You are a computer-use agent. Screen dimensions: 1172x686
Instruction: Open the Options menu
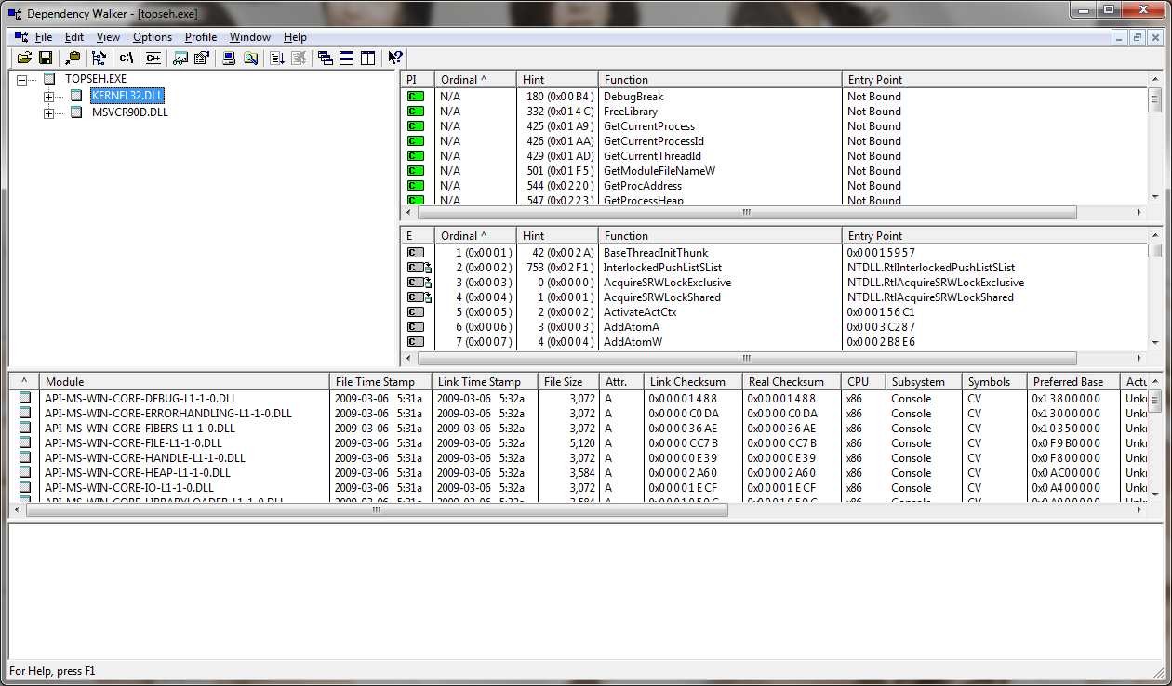pos(153,37)
